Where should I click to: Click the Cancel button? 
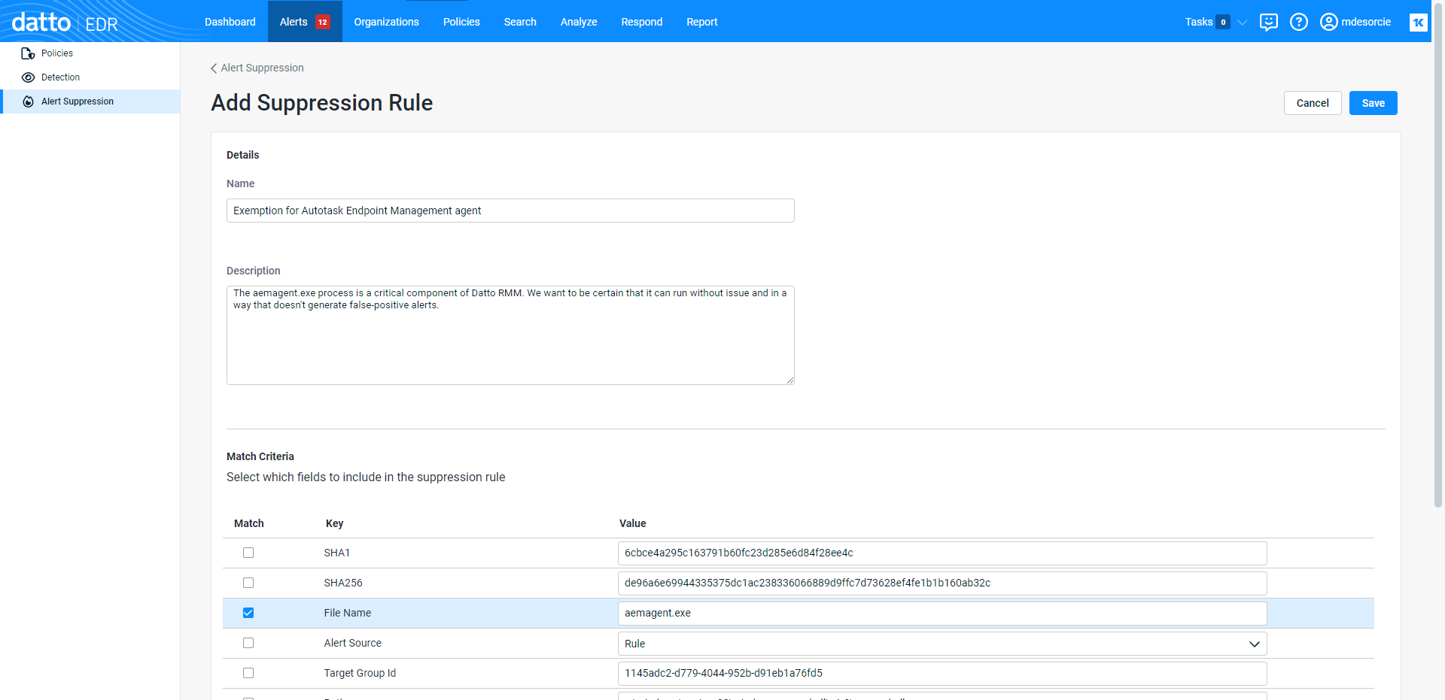point(1313,103)
